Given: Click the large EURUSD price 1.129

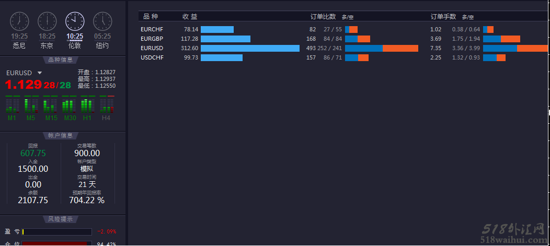Looking at the screenshot, I should pos(23,85).
